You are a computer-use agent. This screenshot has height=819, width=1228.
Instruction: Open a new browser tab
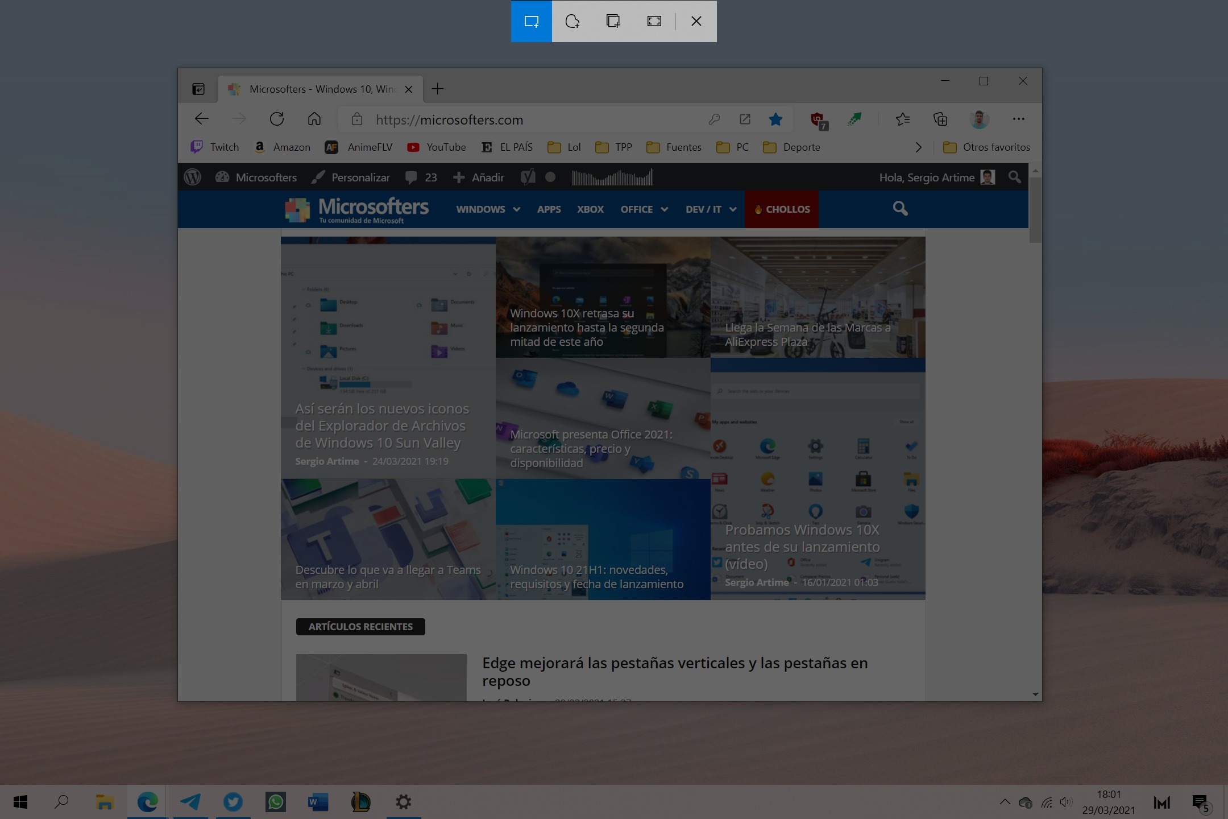(437, 89)
